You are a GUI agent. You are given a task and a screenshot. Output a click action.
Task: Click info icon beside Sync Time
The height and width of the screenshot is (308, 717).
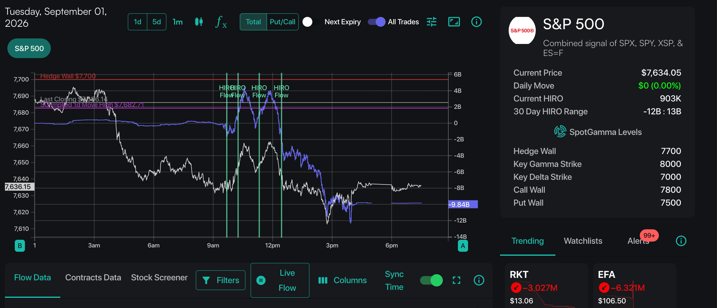[x=479, y=280]
